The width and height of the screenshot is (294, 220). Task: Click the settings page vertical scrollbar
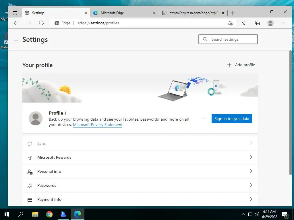(291, 113)
